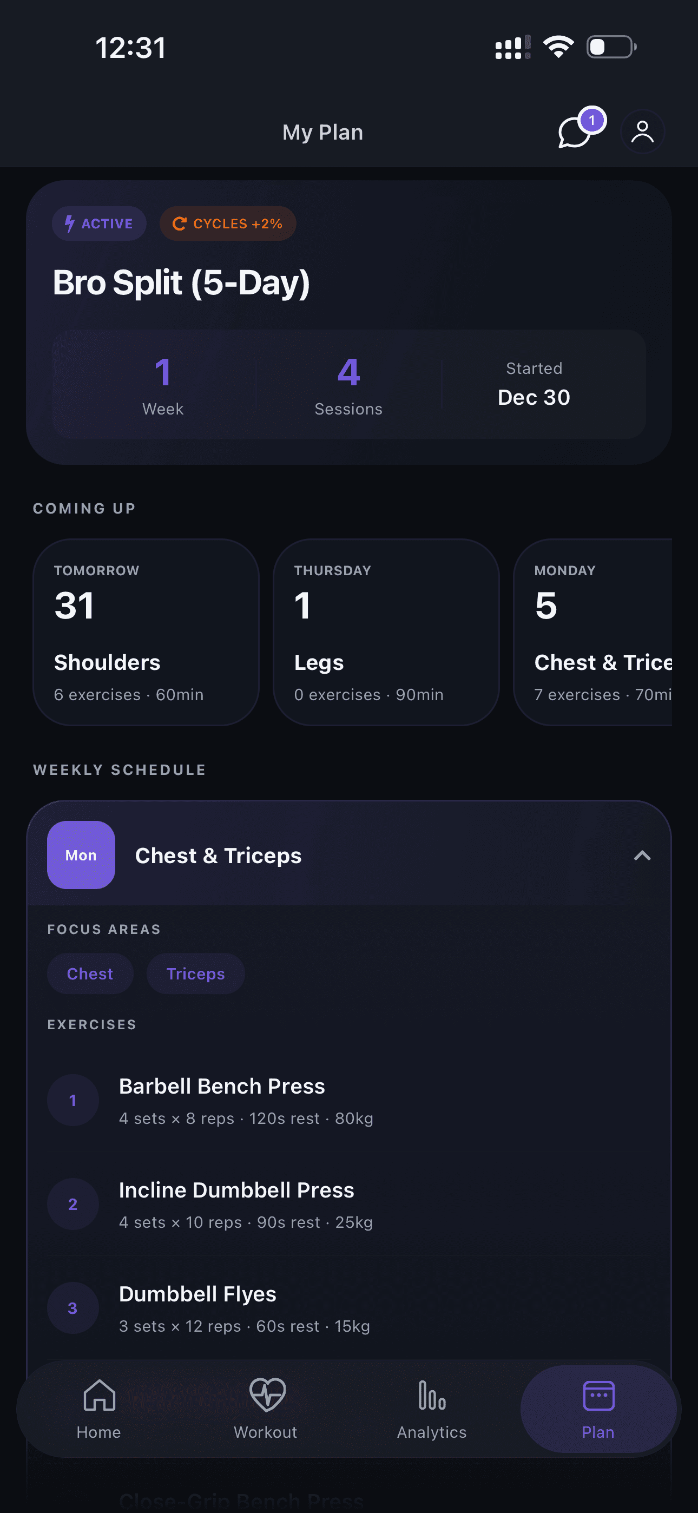Toggle the Chest focus area chip
Viewport: 698px width, 1513px height.
[90, 973]
